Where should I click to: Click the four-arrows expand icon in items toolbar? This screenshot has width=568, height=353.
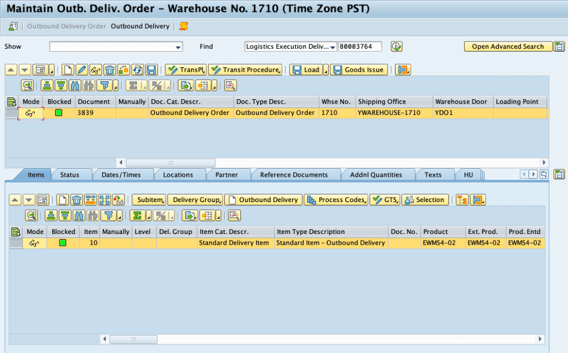tap(105, 200)
